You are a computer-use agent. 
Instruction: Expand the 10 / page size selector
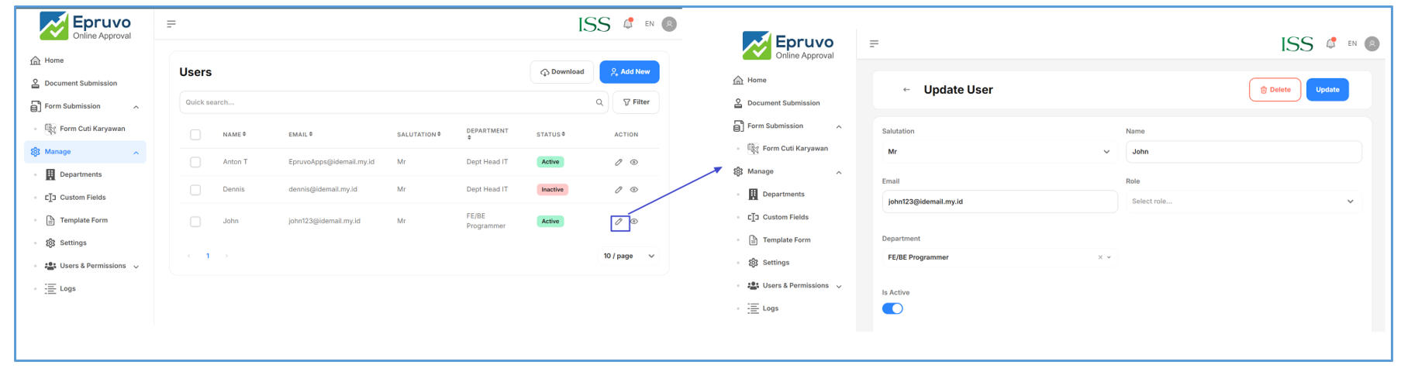tap(630, 256)
